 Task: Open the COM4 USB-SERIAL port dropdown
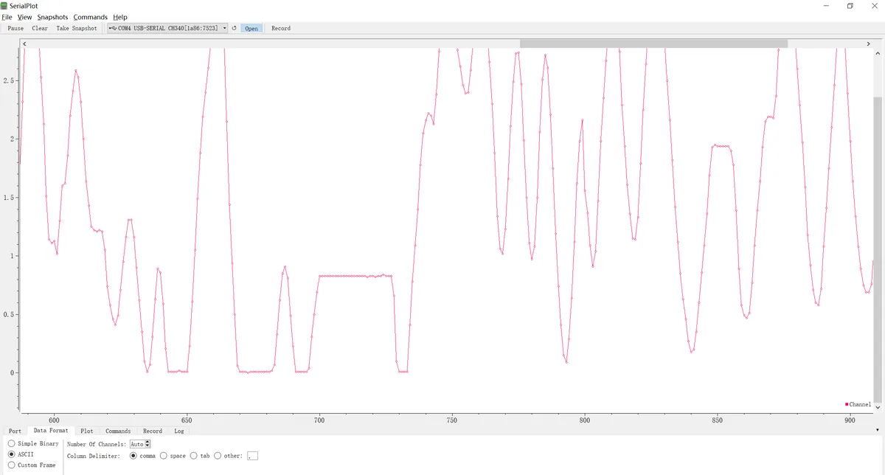167,28
